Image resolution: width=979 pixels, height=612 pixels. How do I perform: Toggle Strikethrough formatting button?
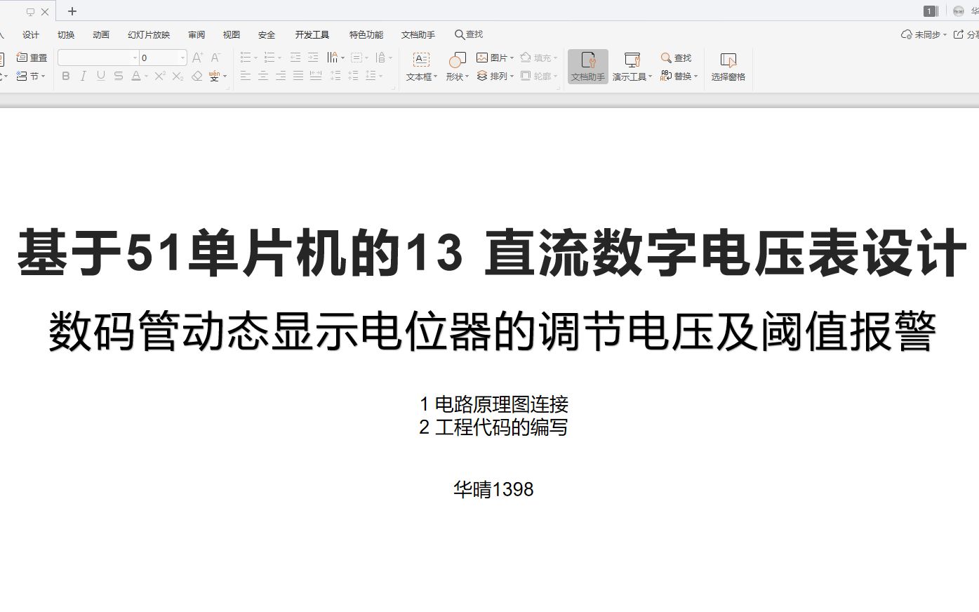tap(119, 76)
